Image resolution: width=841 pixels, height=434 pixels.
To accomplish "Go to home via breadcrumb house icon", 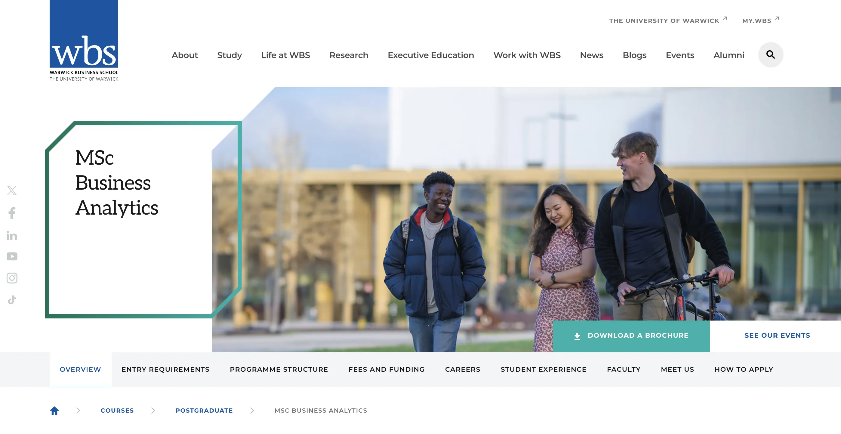I will (54, 410).
